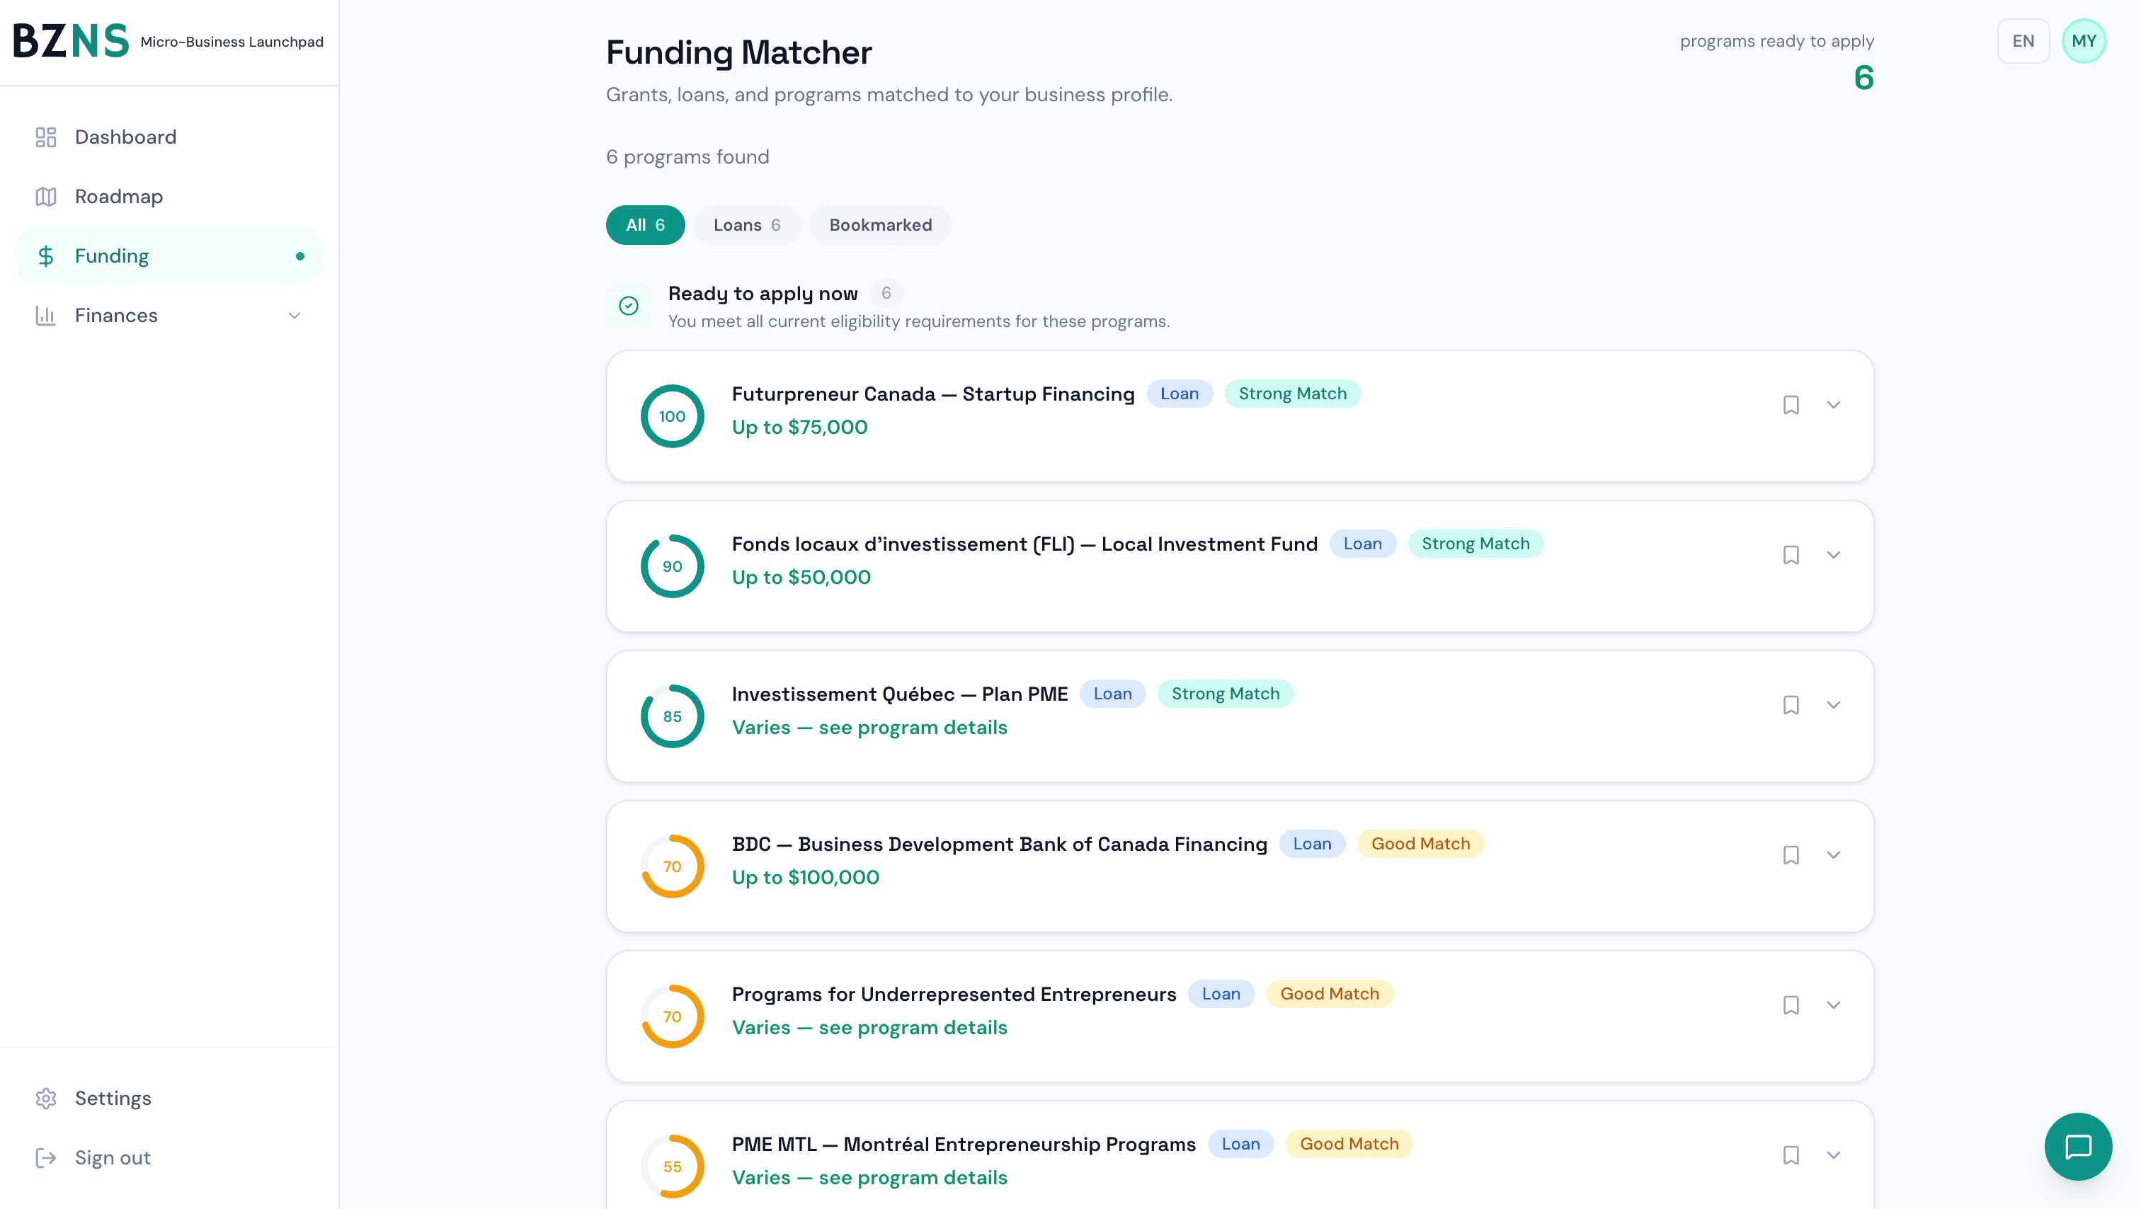Expand details for Investissement Québec Plan PME
Viewport: 2141px width, 1209px height.
coord(1834,704)
